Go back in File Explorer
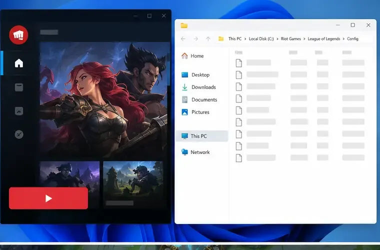Viewport: 380px width, 250px height. click(x=183, y=39)
